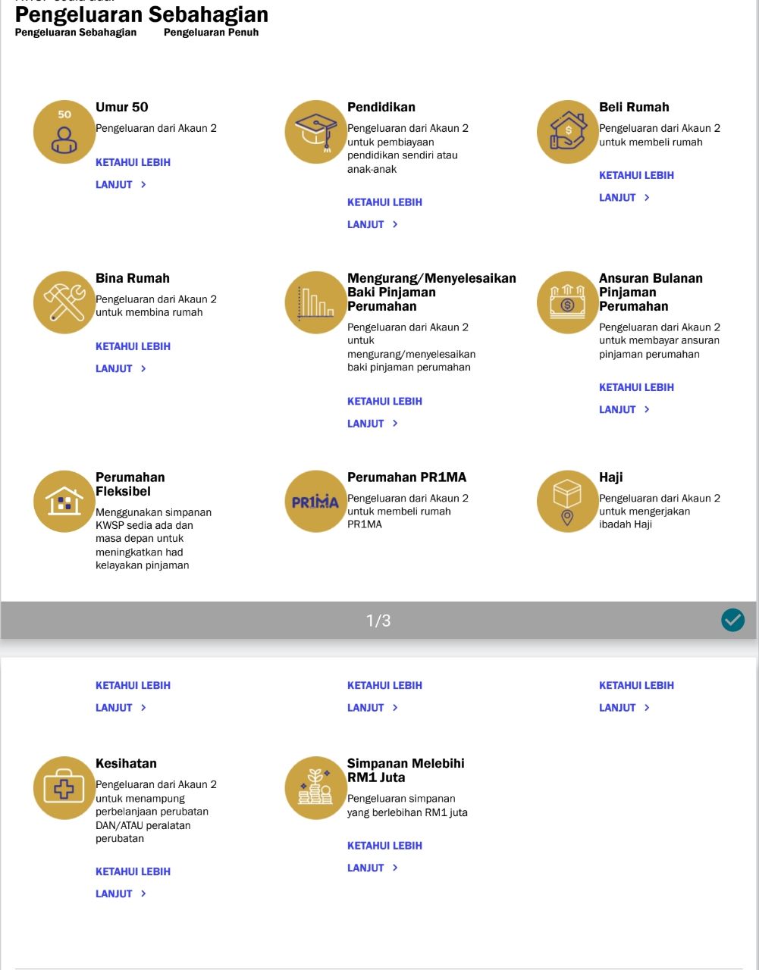Select the Pengeluaran Sebahagian tab

(x=76, y=33)
